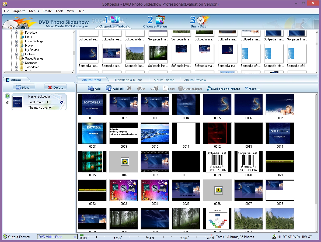Image resolution: width=321 pixels, height=242 pixels.
Task: Select album photo 0007
Action: (x=280, y=105)
